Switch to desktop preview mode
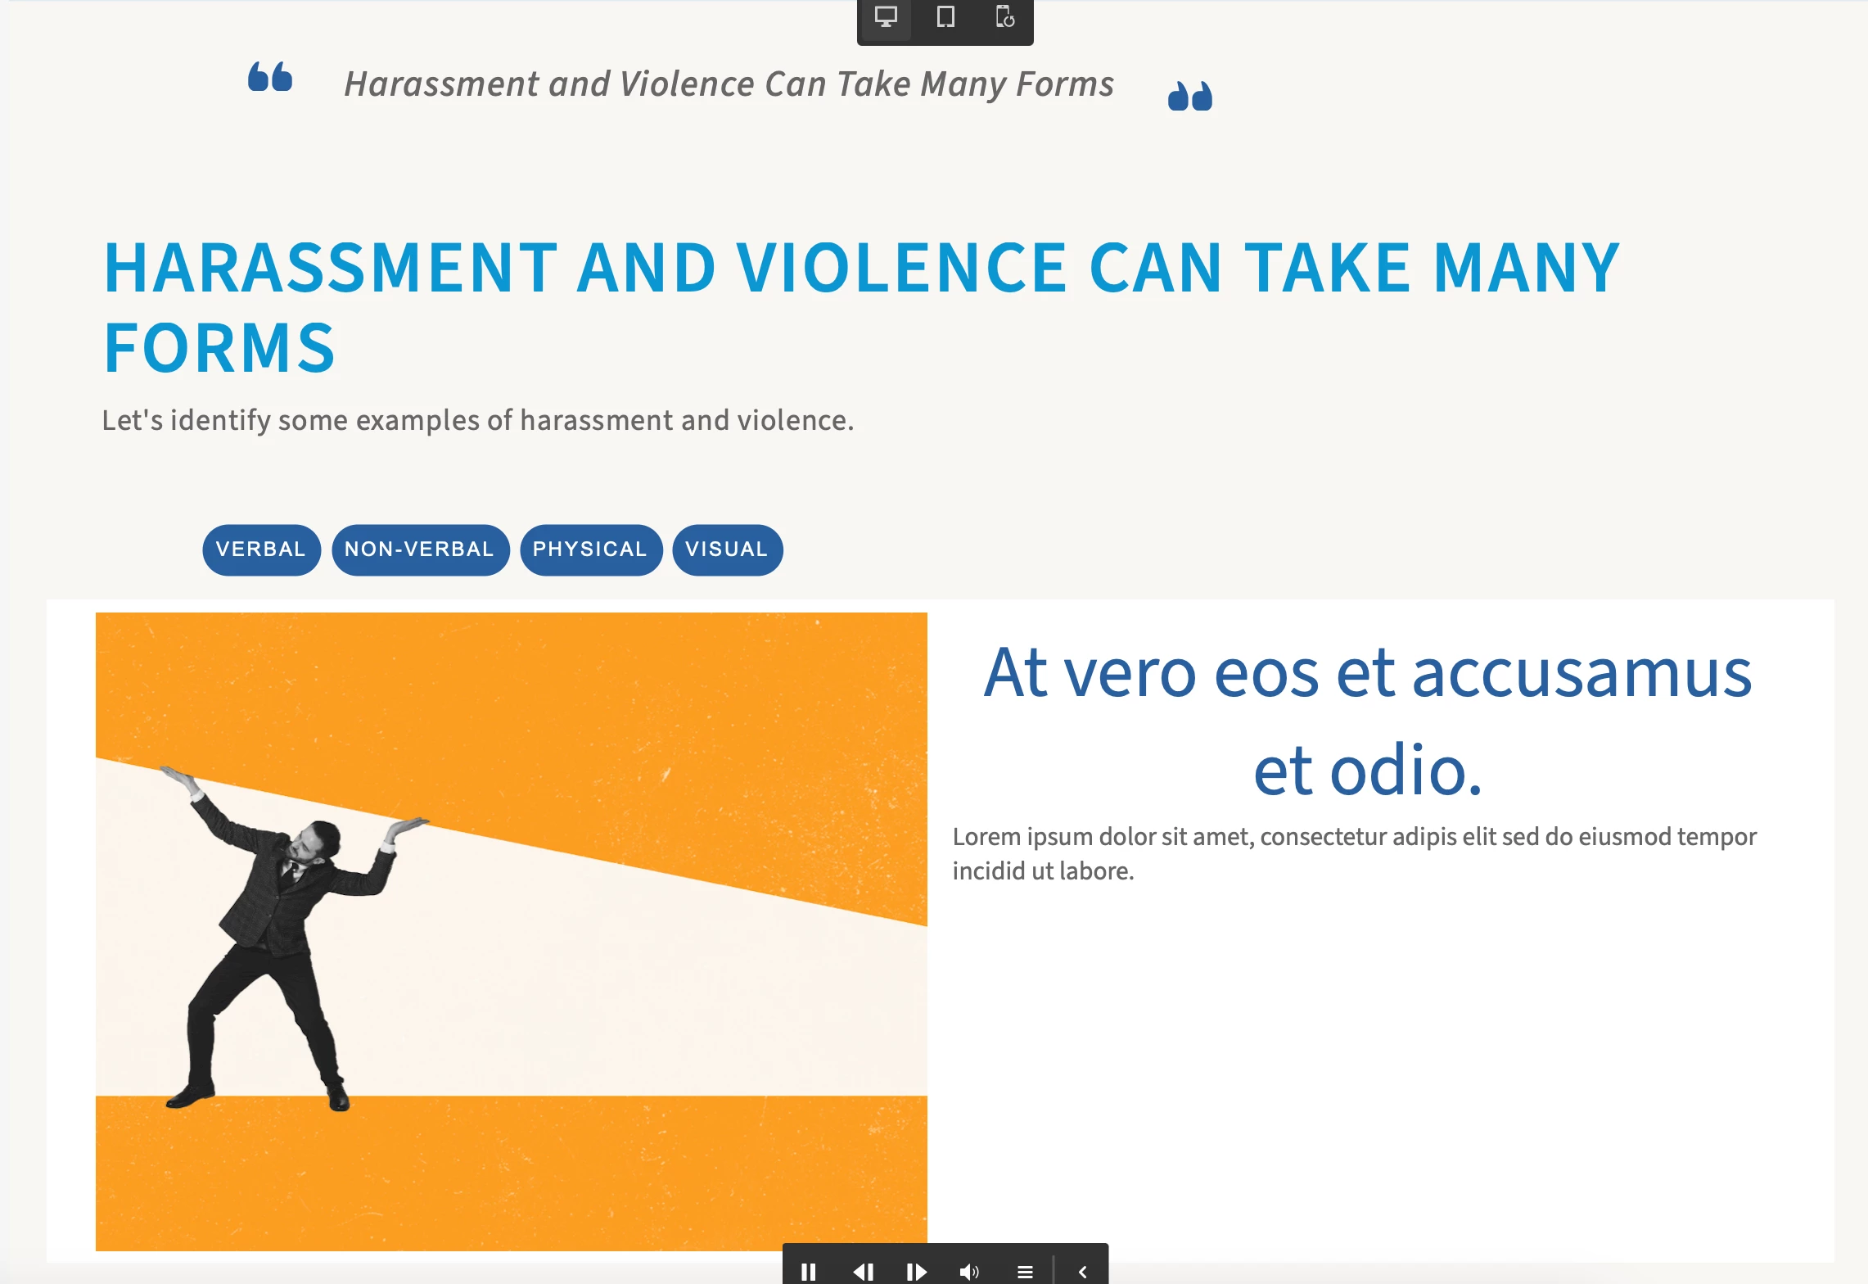This screenshot has height=1284, width=1868. tap(886, 17)
